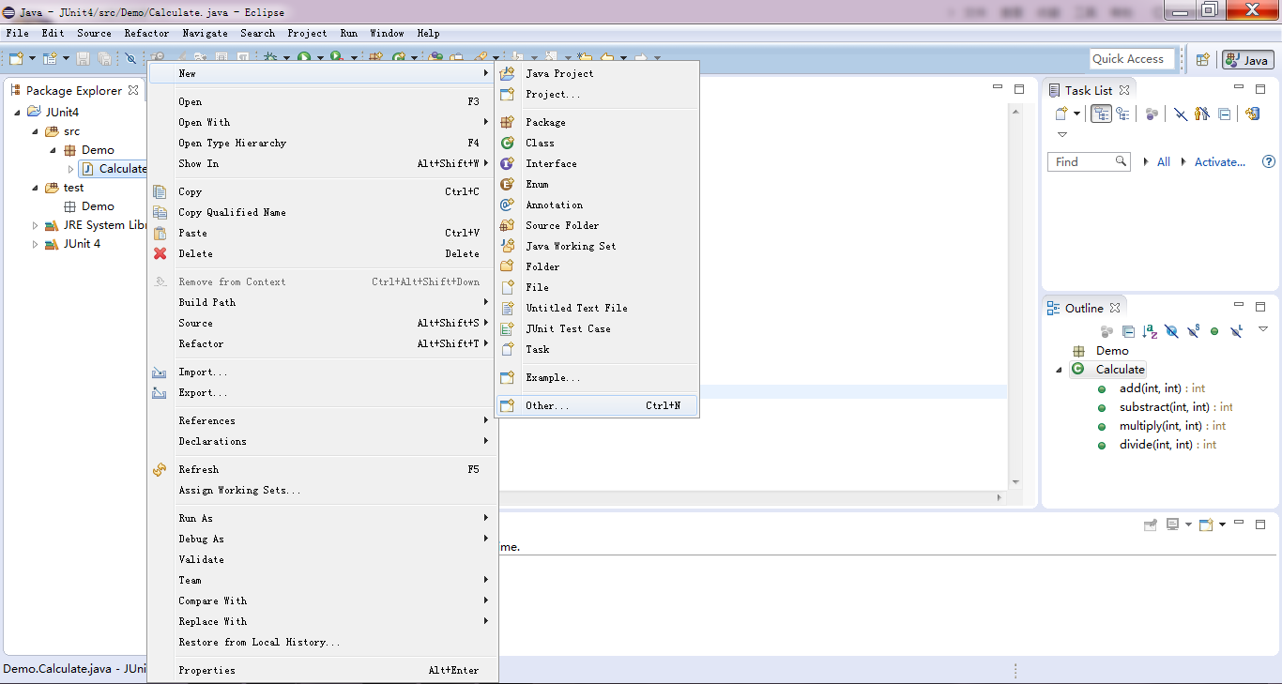
Task: Click the Interface icon in New submenu
Action: tap(507, 163)
